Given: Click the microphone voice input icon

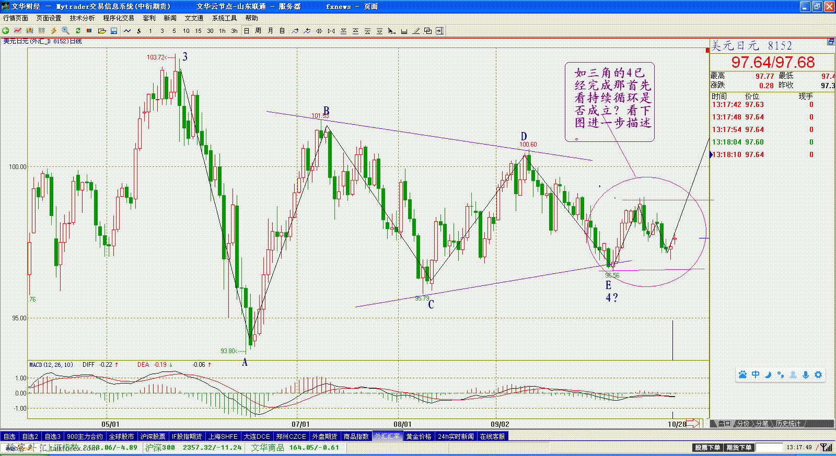Looking at the screenshot, I should 806,375.
